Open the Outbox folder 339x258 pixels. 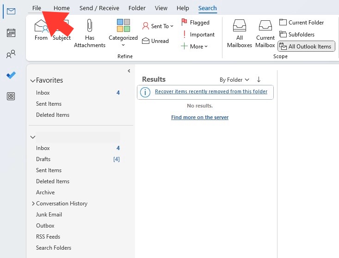(78, 226)
